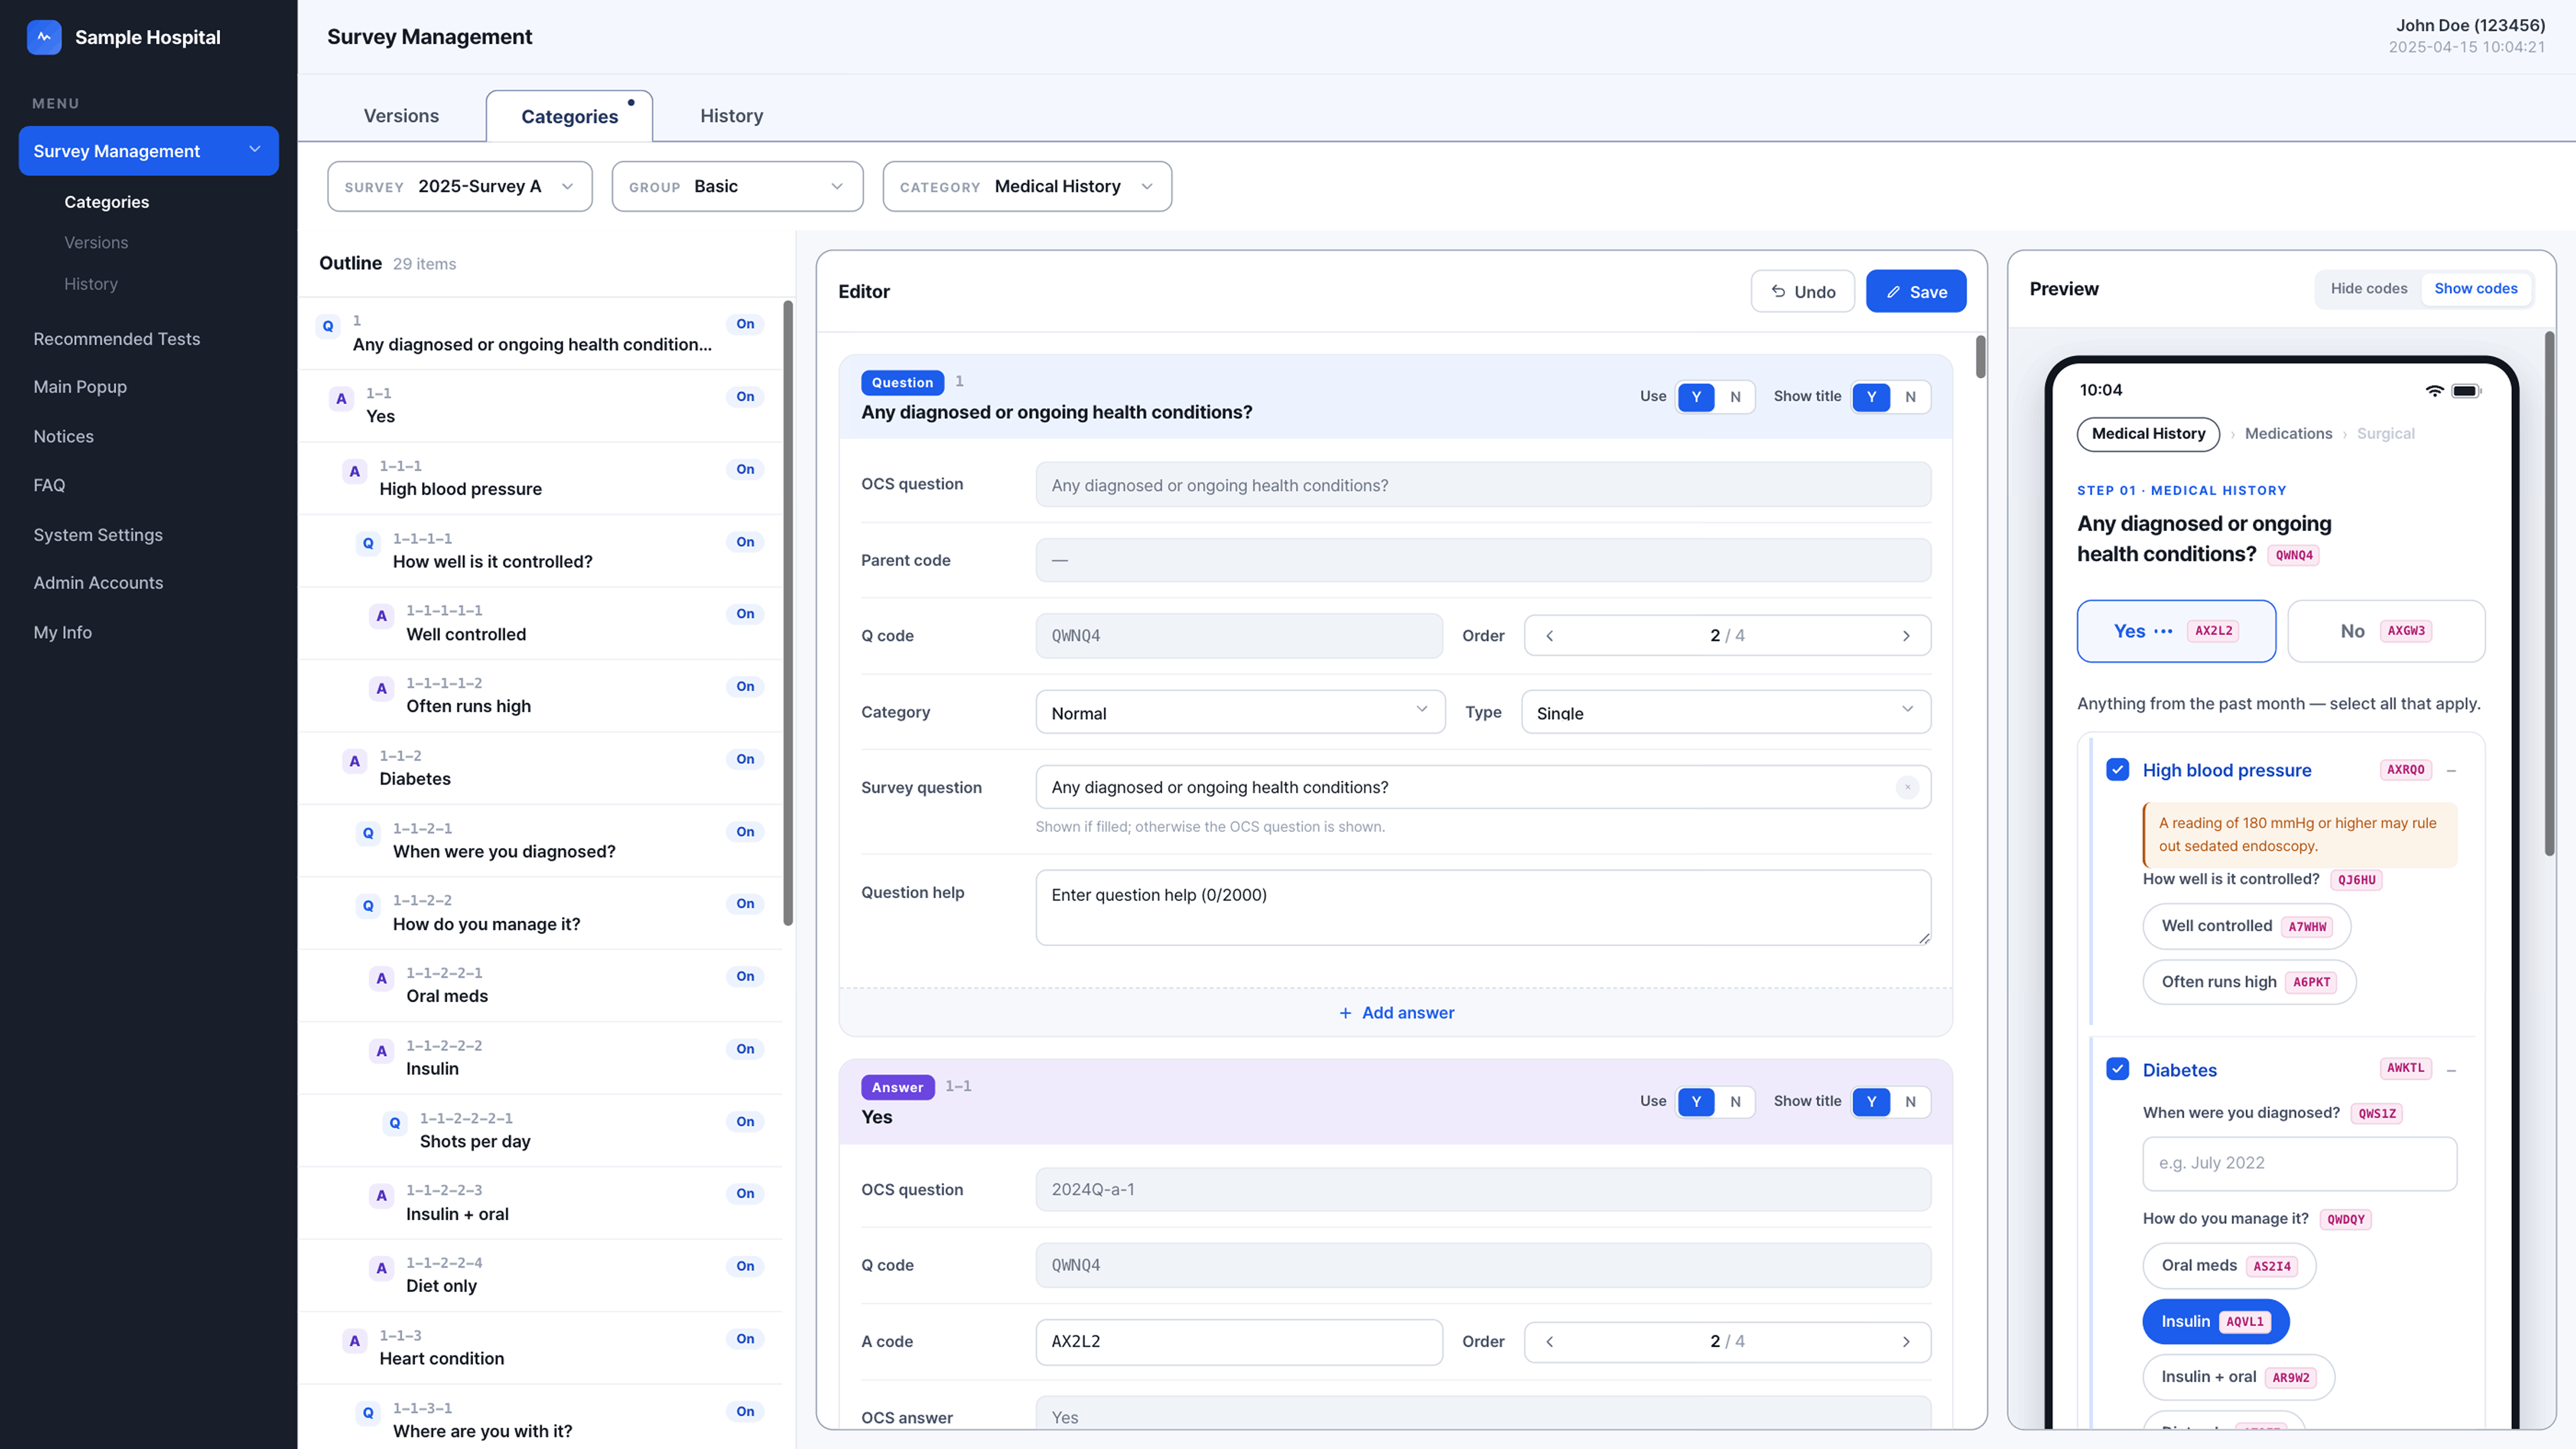Open the Versions submenu item in sidebar
Image resolution: width=2576 pixels, height=1449 pixels.
(96, 243)
